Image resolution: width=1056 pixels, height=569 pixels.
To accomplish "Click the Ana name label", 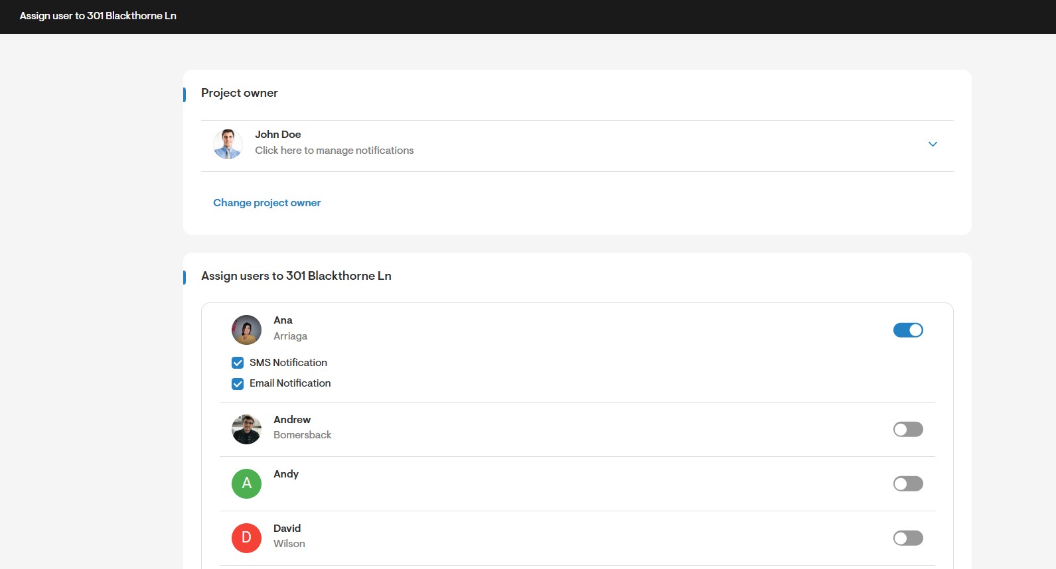I will tap(283, 320).
